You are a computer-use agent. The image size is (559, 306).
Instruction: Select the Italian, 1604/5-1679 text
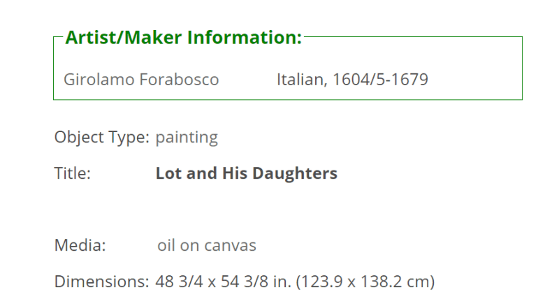pos(352,79)
